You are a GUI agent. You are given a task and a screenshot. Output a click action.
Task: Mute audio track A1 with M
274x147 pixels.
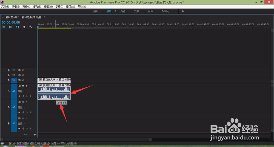[23, 86]
